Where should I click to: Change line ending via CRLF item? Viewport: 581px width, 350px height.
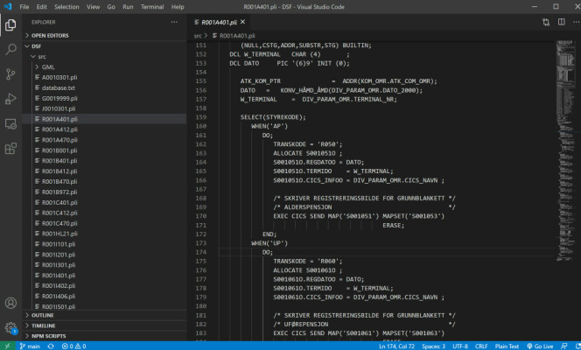pyautogui.click(x=481, y=346)
